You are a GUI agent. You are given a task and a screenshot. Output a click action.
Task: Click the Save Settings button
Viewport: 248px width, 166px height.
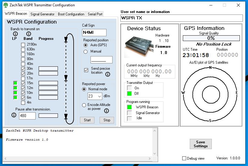[201, 144]
